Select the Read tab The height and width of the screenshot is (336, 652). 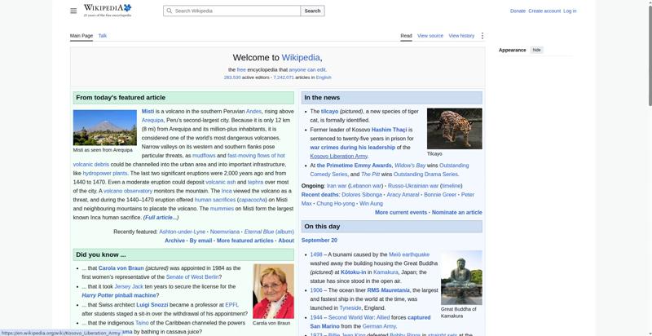(x=406, y=36)
